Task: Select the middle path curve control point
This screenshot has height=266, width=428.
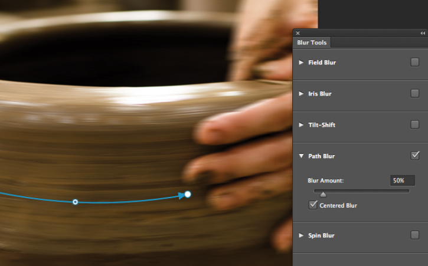Action: click(76, 202)
